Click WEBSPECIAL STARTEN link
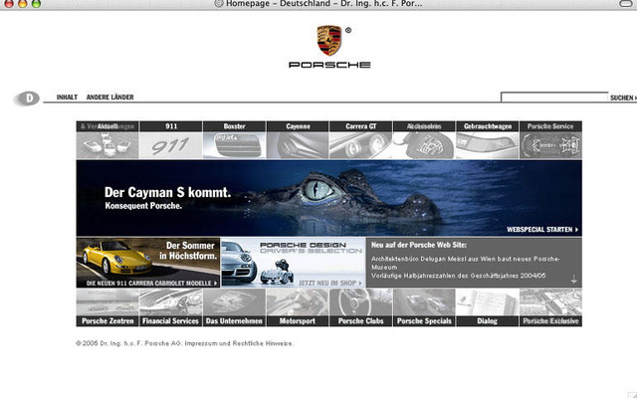The image size is (637, 398). coord(542,230)
